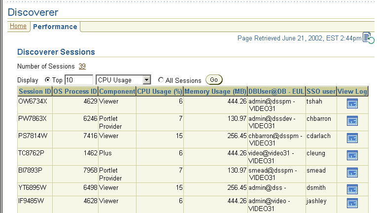This screenshot has height=213, width=377.
Task: Switch to the Performance tab
Action: [55, 27]
